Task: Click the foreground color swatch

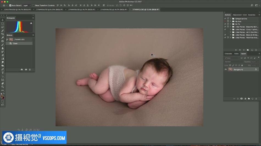Action: click(x=2, y=96)
